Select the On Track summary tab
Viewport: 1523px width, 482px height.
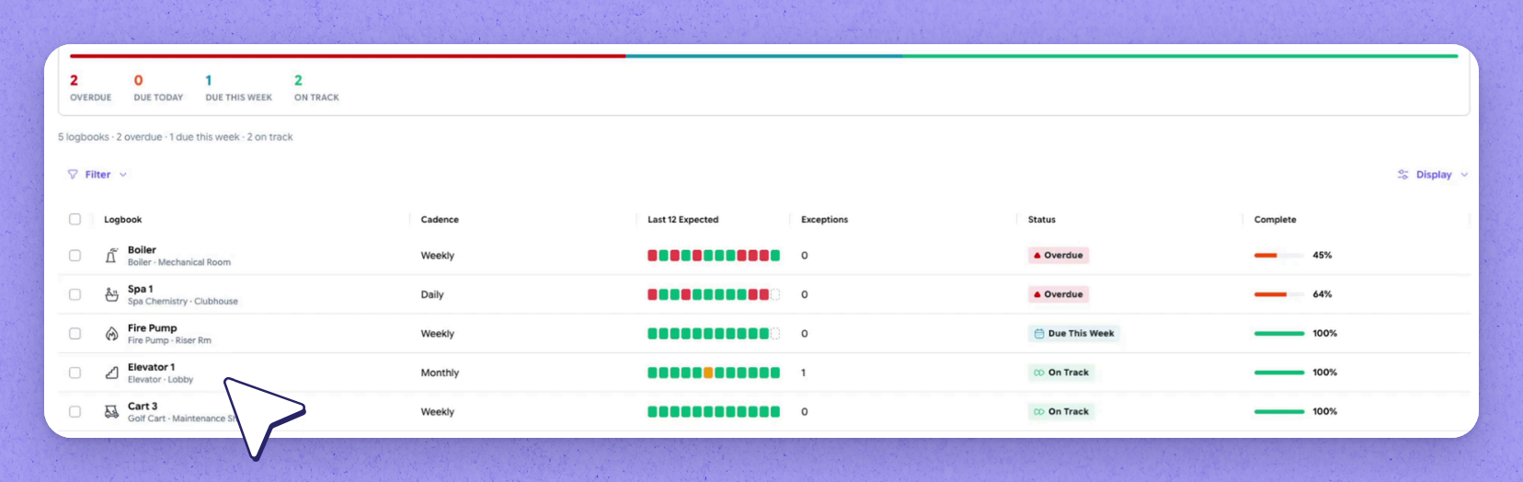pyautogui.click(x=316, y=88)
